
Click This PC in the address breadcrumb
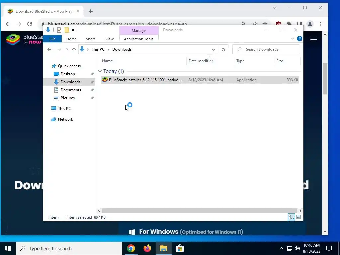point(98,49)
